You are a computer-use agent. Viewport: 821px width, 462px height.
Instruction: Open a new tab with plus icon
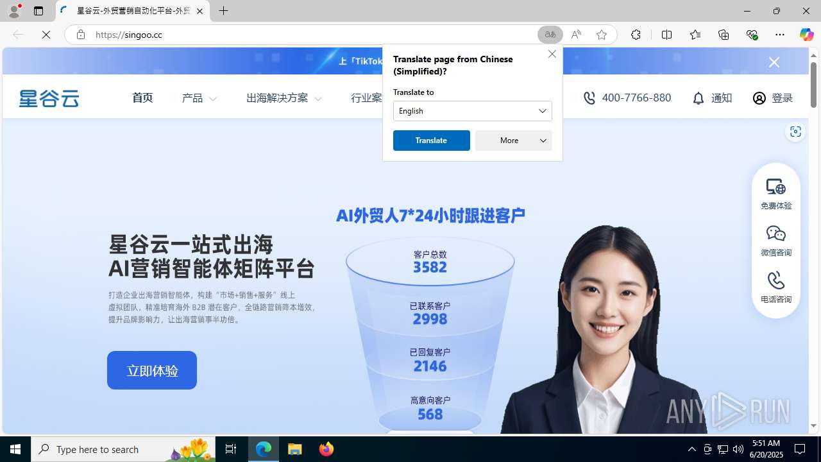[x=223, y=11]
